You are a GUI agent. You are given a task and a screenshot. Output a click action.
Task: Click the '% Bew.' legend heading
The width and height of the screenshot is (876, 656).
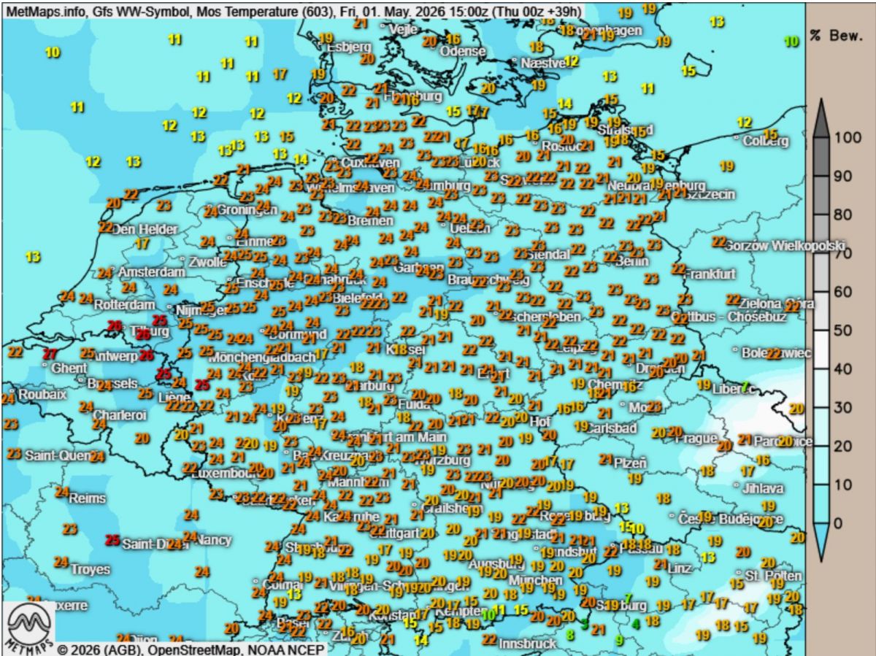click(839, 36)
